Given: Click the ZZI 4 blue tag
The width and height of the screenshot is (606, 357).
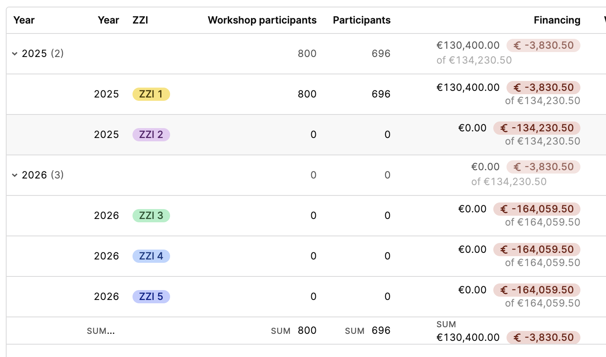Looking at the screenshot, I should point(151,256).
